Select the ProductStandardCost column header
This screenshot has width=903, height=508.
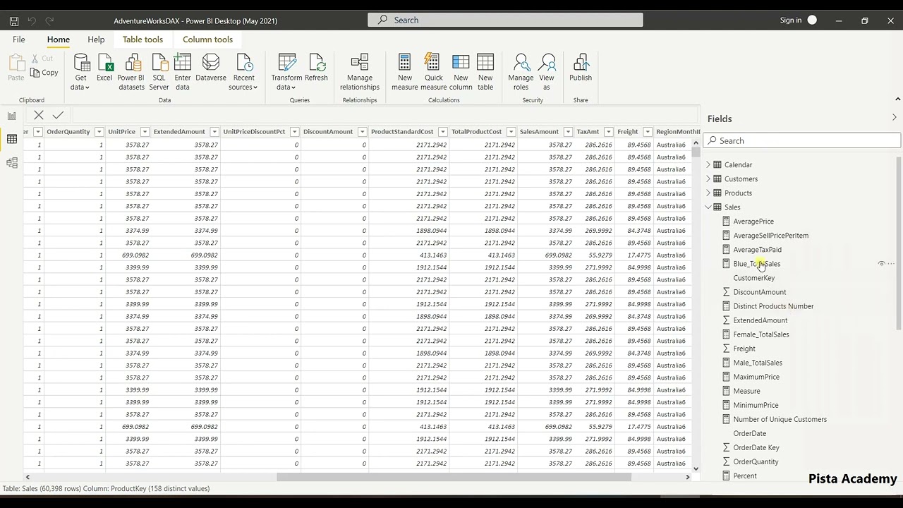[402, 132]
